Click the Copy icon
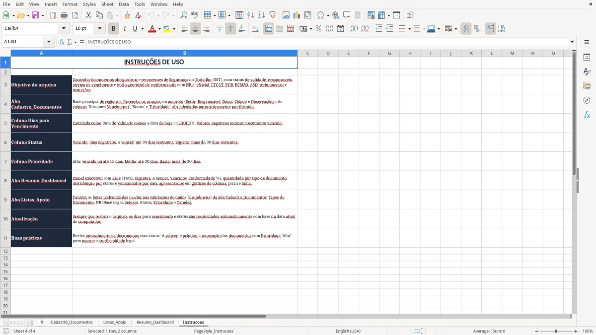The image size is (596, 335). tap(99, 15)
